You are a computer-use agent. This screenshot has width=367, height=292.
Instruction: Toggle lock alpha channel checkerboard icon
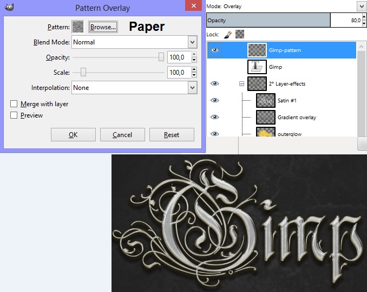click(x=239, y=35)
